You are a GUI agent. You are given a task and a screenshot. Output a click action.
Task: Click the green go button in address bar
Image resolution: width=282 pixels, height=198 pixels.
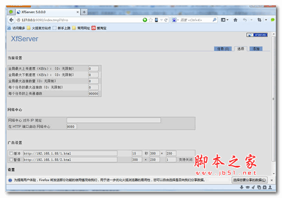point(145,20)
